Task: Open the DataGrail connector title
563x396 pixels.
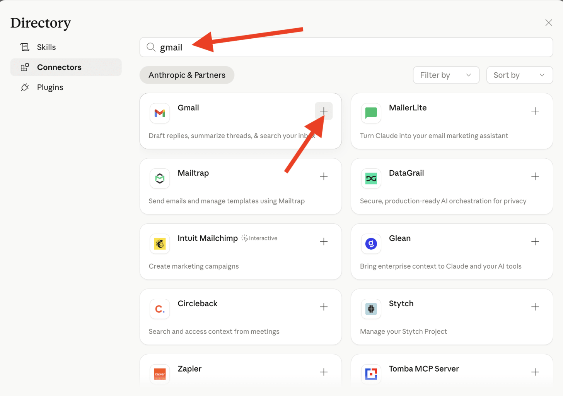Action: 406,173
